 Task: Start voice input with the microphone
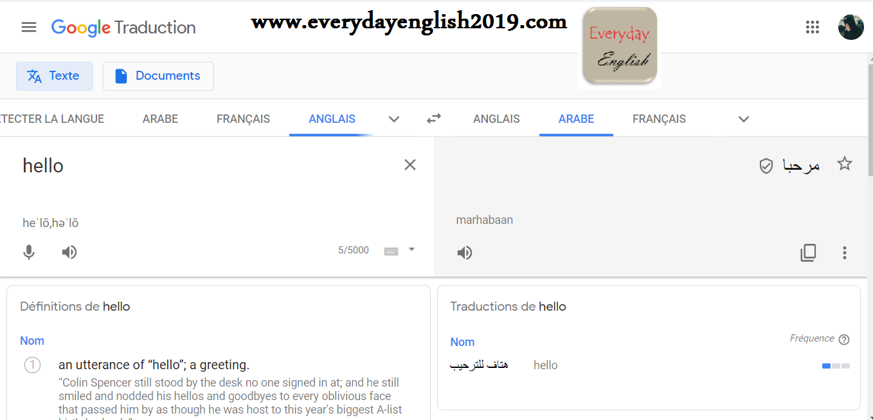29,252
